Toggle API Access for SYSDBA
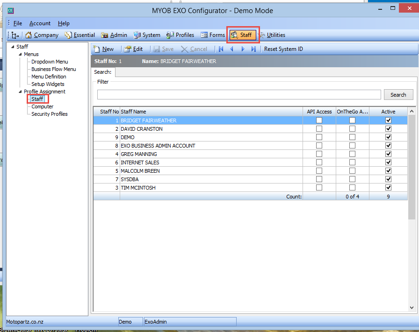Image resolution: width=419 pixels, height=332 pixels. coord(319,179)
